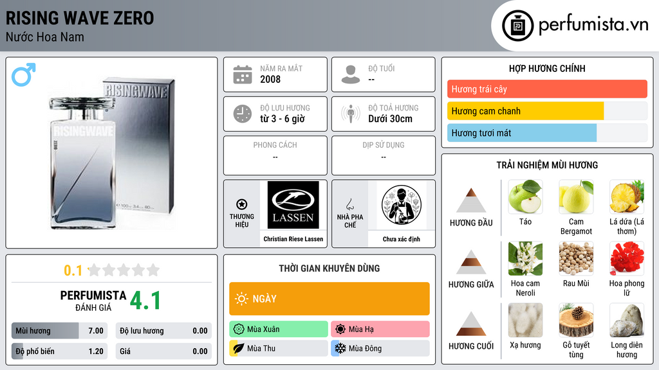This screenshot has width=659, height=370.
Task: Select the Gỗ tuyết tùng cedar note image
Action: pos(576,320)
